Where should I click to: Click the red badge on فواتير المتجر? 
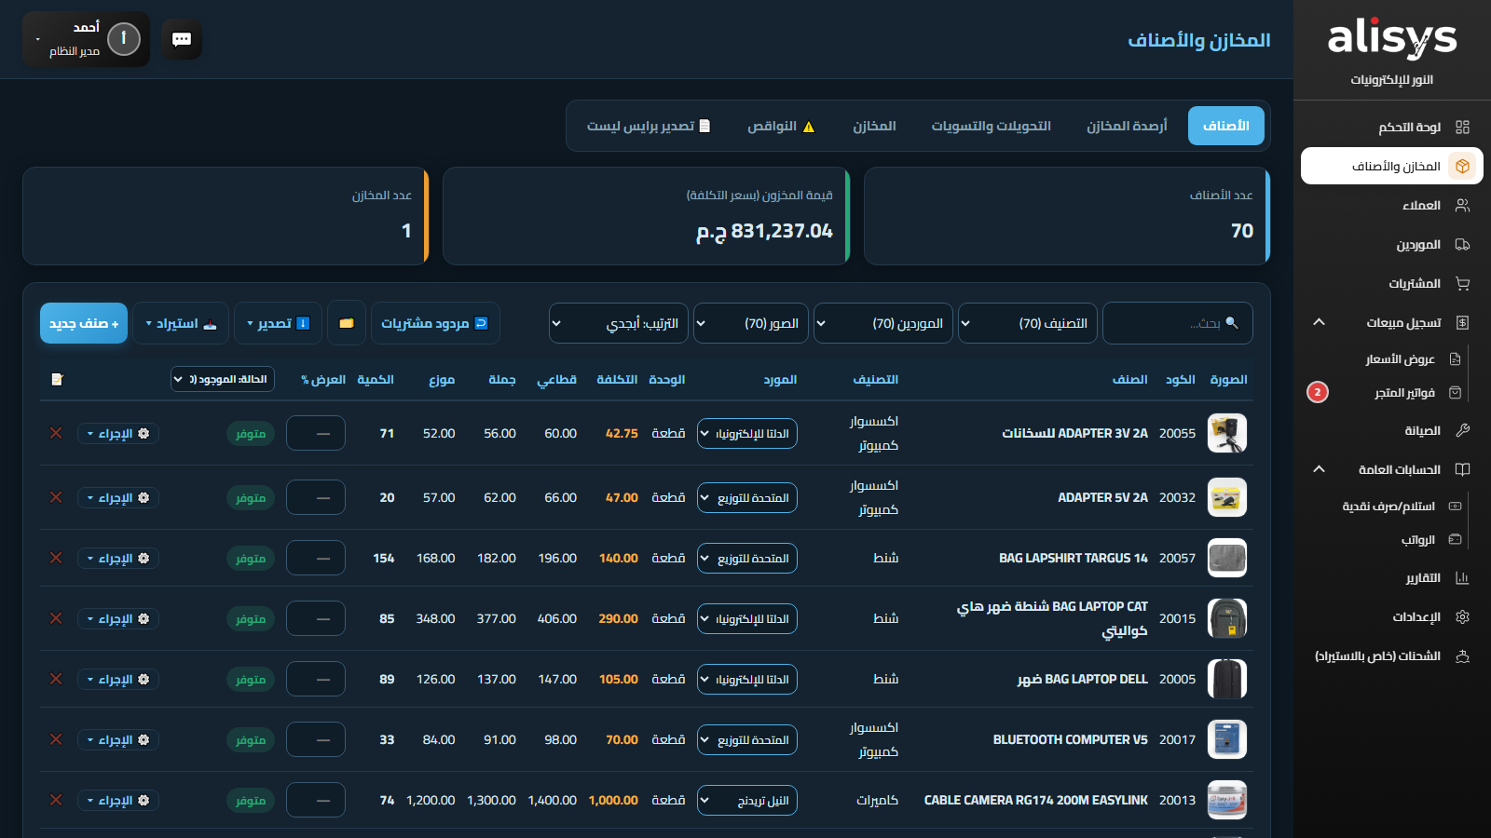1318,392
